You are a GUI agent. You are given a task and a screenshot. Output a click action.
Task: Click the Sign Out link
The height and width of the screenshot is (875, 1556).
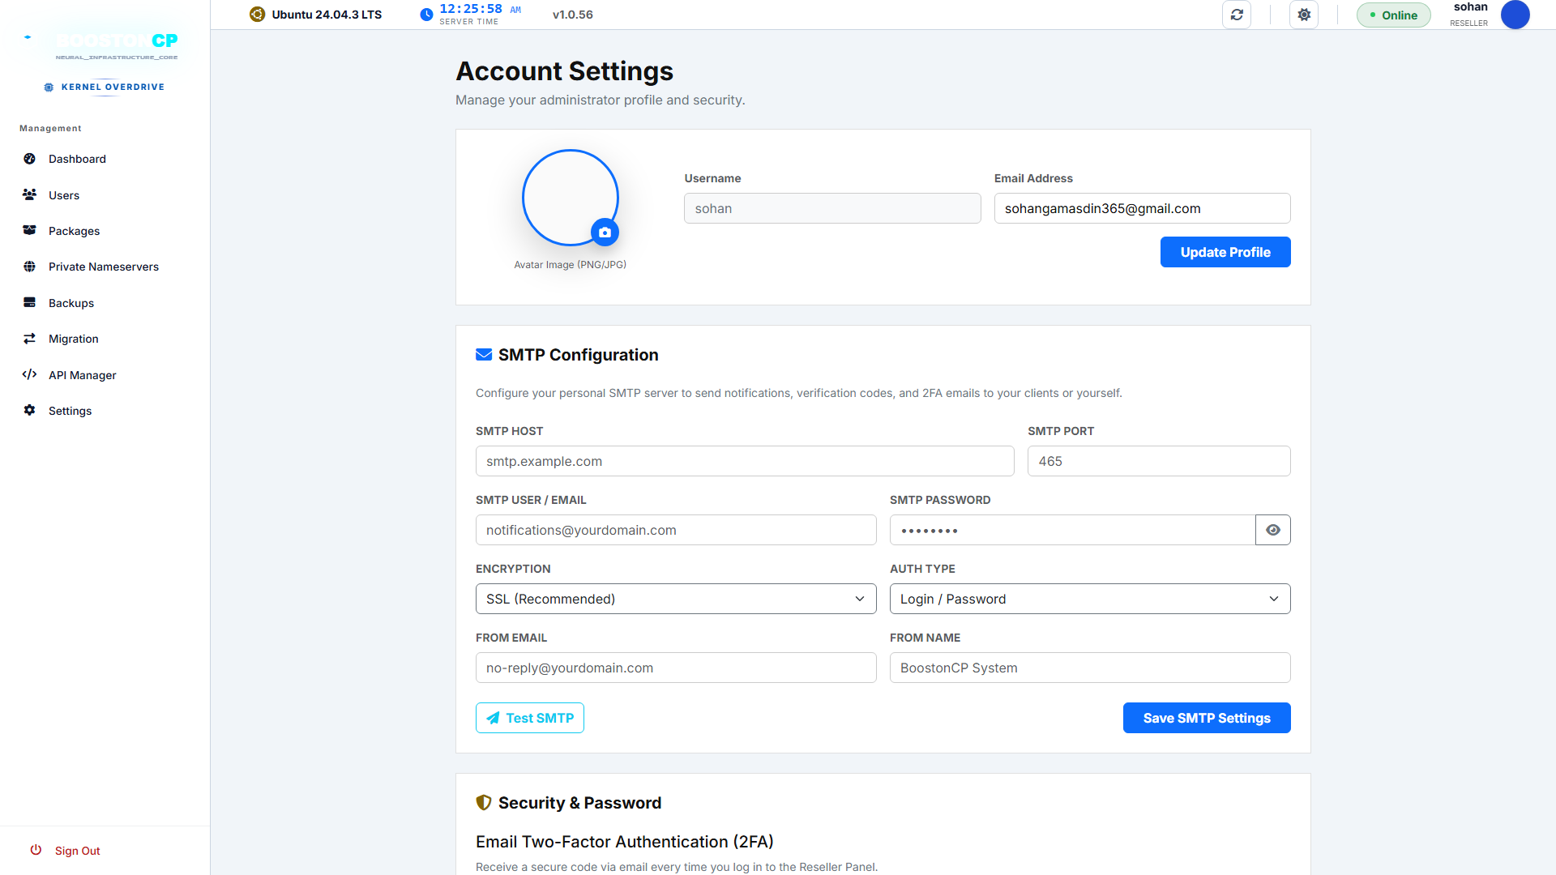(78, 851)
